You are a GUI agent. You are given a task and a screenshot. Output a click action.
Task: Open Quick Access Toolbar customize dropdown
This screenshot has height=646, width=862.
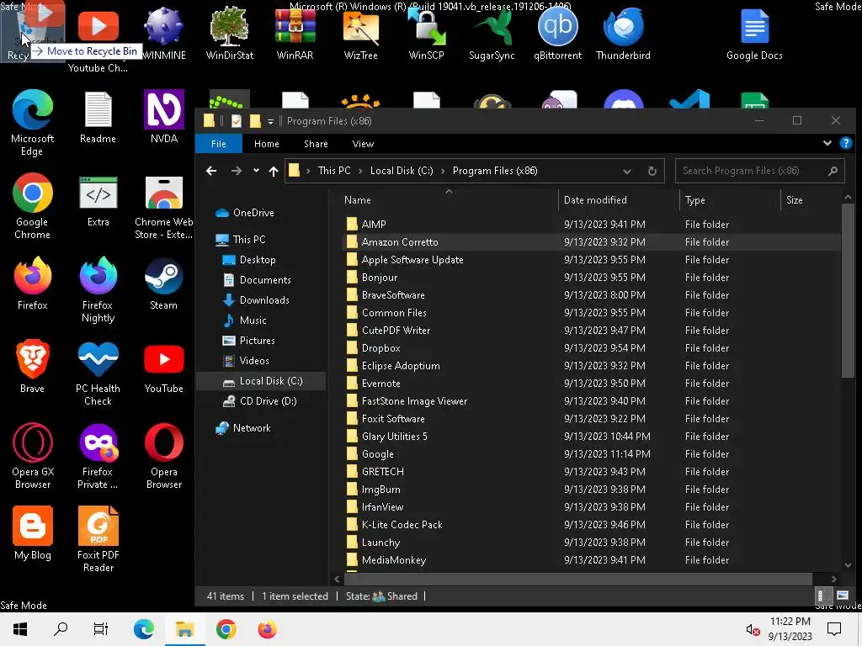point(270,121)
